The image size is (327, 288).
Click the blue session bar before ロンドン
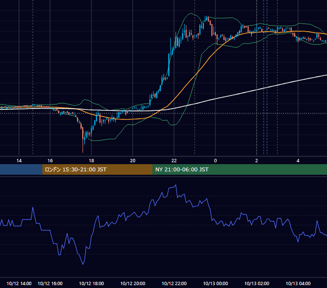(x=21, y=169)
